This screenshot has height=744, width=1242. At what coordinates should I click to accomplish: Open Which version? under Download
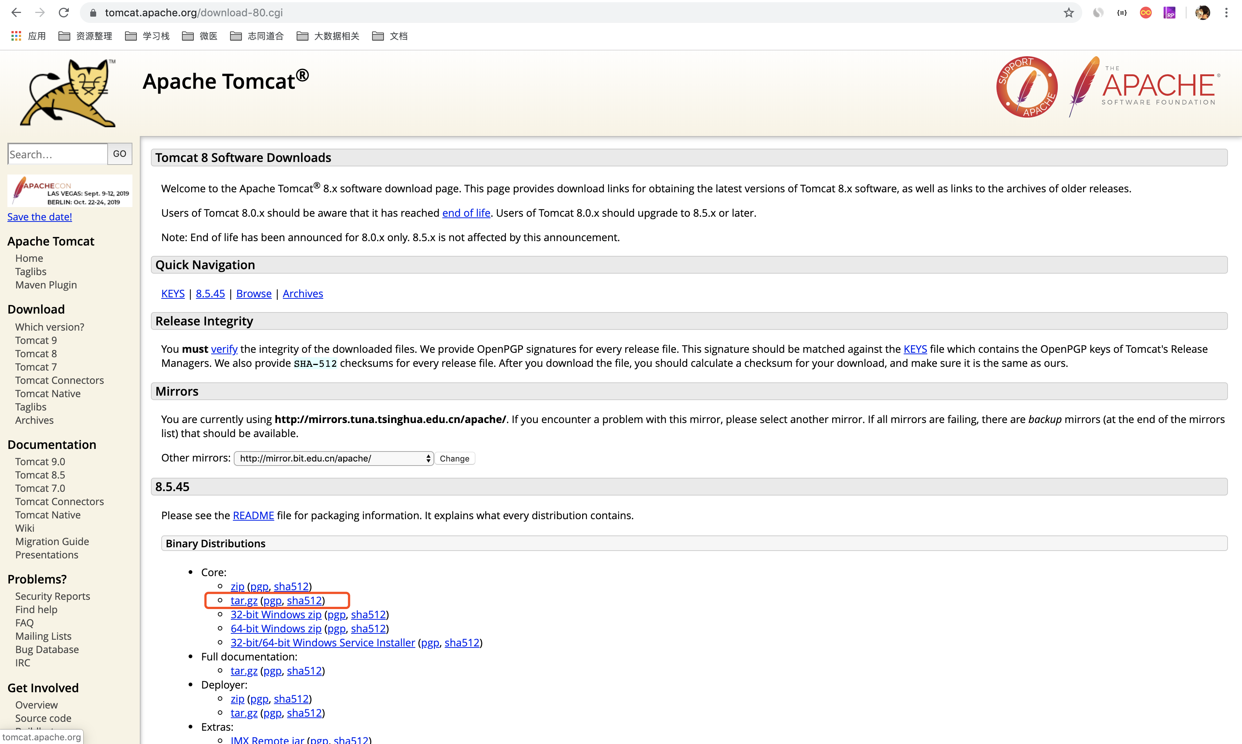[x=50, y=327]
